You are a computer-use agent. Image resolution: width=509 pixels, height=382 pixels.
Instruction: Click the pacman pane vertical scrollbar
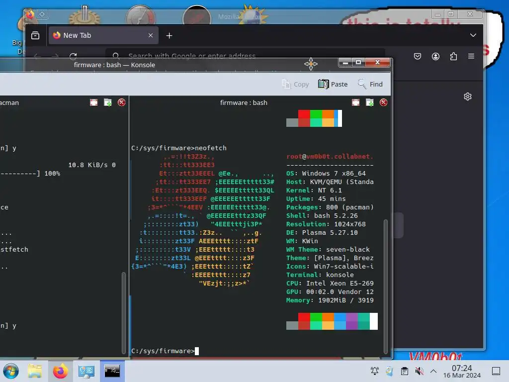pos(123,313)
